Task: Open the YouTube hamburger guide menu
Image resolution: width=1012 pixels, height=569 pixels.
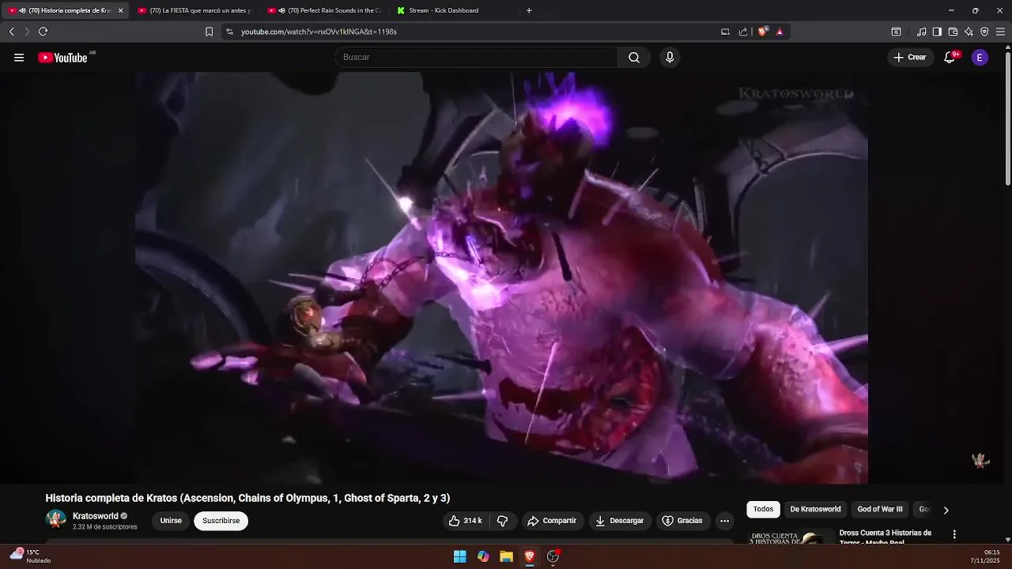Action: coord(19,58)
